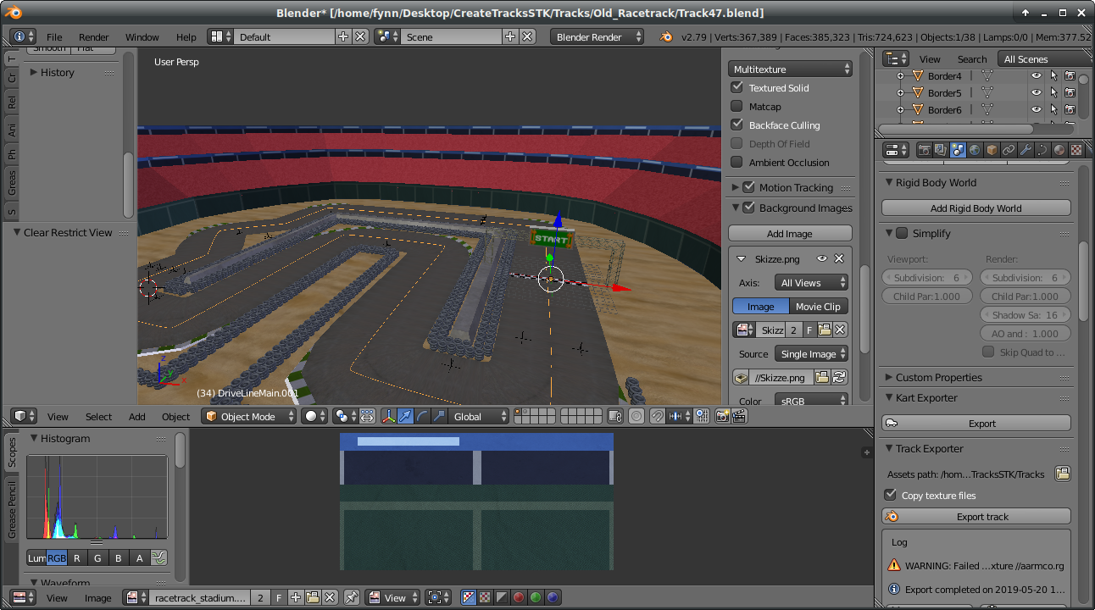This screenshot has width=1095, height=610.
Task: Open the Object Mode dropdown
Action: point(249,416)
